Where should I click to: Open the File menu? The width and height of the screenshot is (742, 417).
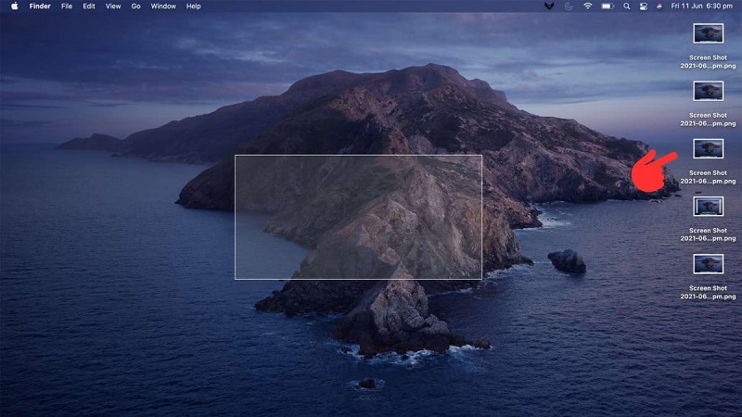click(x=67, y=6)
